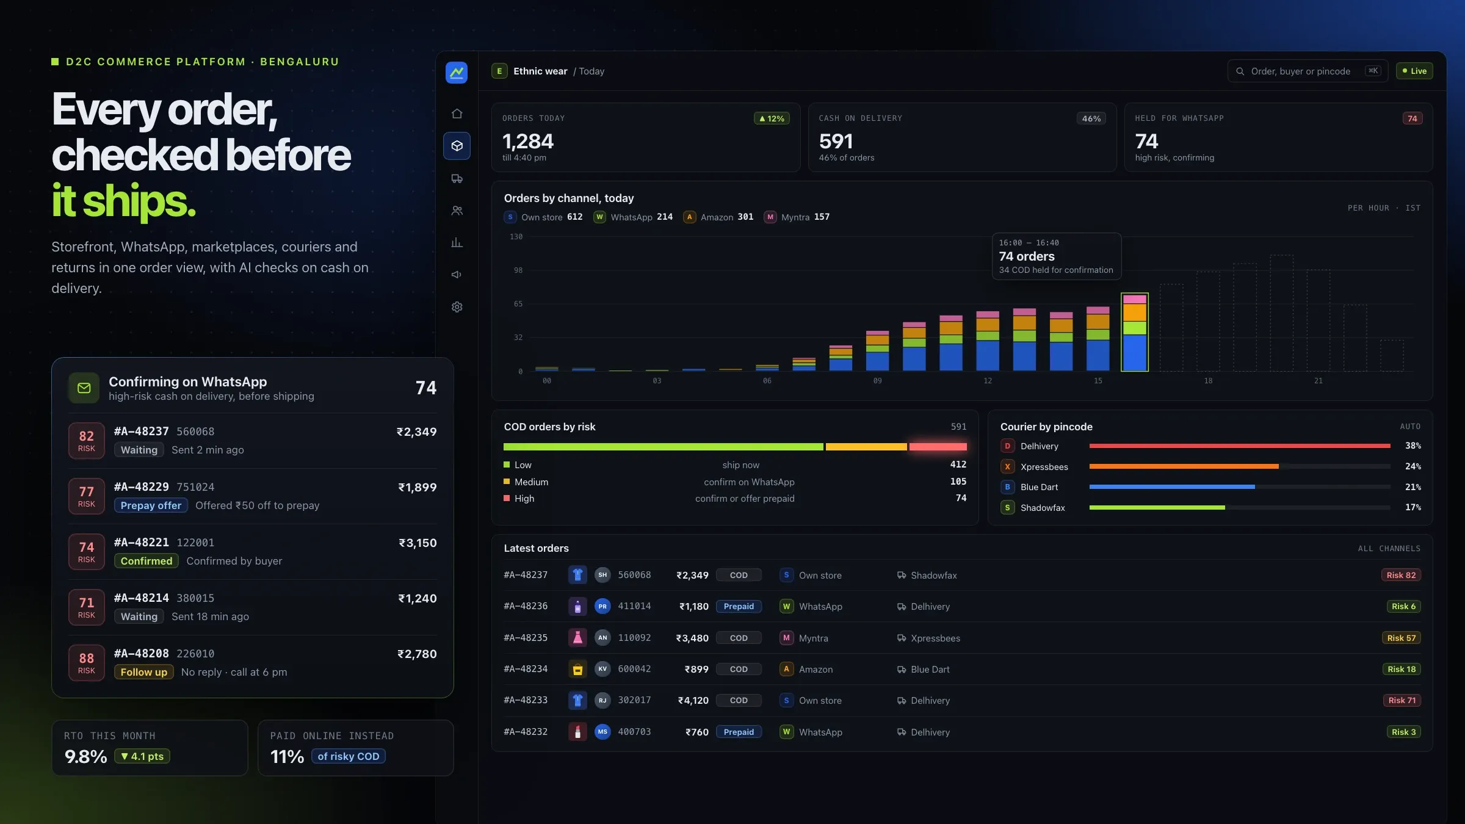This screenshot has height=824, width=1465.
Task: Click Confirmed tag on #A-48221
Action: 146,561
